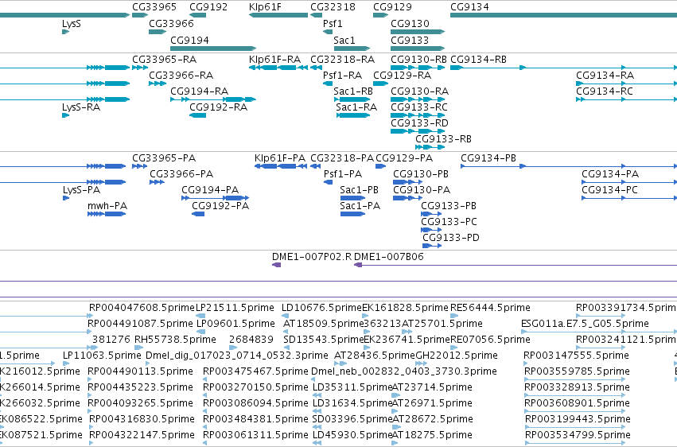Screen dimensions: 677x447
Task: Click the LysS-PA protein label
Action: click(82, 190)
